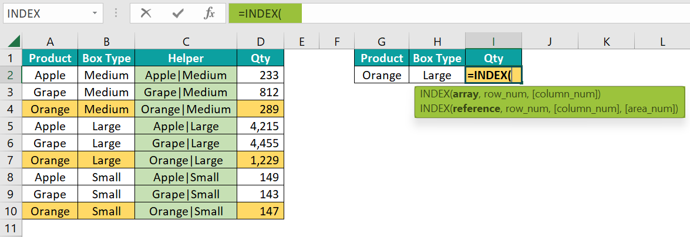Click Qty header cell in D1

261,58
